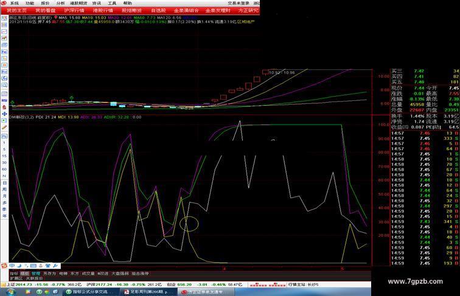The image size is (460, 296).
Task: Open the 资讯 menu
Action: 97,3
